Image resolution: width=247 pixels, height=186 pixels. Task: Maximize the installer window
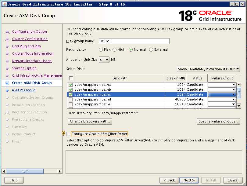click(x=237, y=4)
